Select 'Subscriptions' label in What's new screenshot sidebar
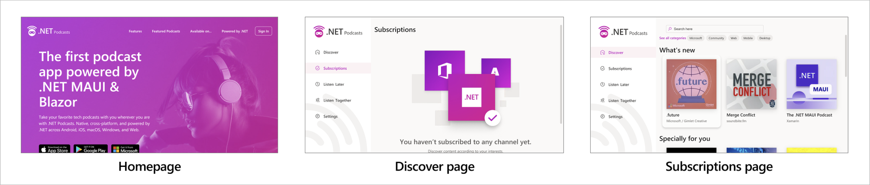Viewport: 870px width, 185px height. [620, 68]
